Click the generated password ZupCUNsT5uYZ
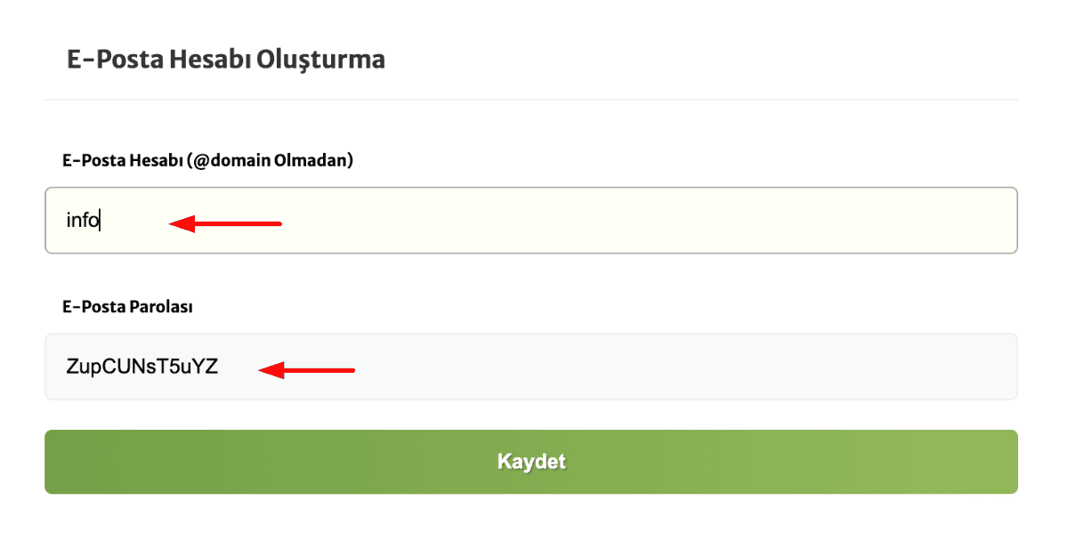Screen dimensions: 1068x549 tap(142, 363)
